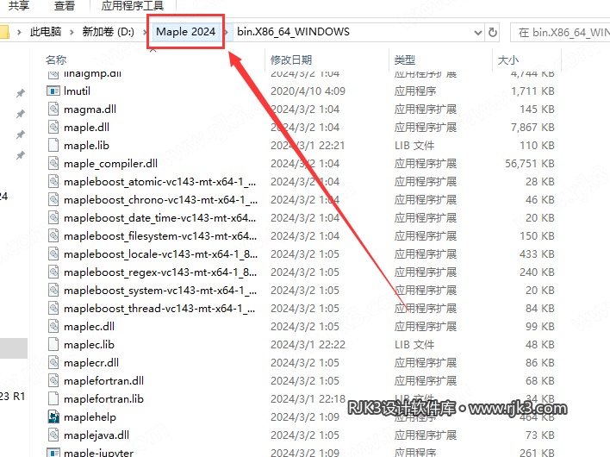Open the 应用程序工具 ribbon tab
610x457 pixels.
coord(133,5)
